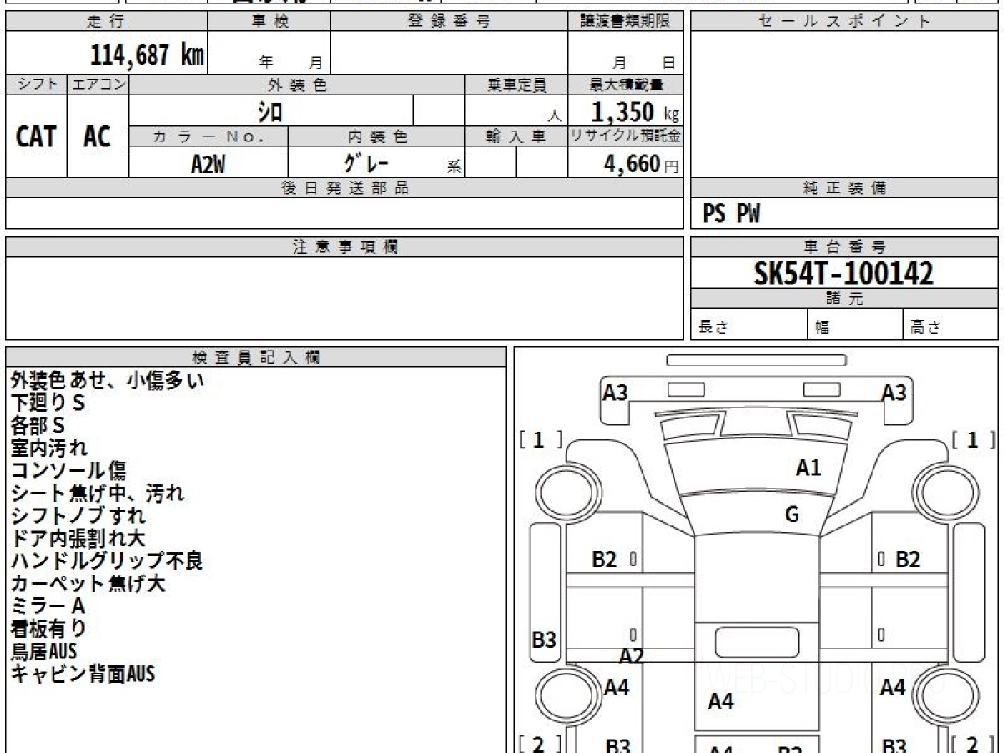Select note シート焦げ中、汚れ

tap(97, 494)
